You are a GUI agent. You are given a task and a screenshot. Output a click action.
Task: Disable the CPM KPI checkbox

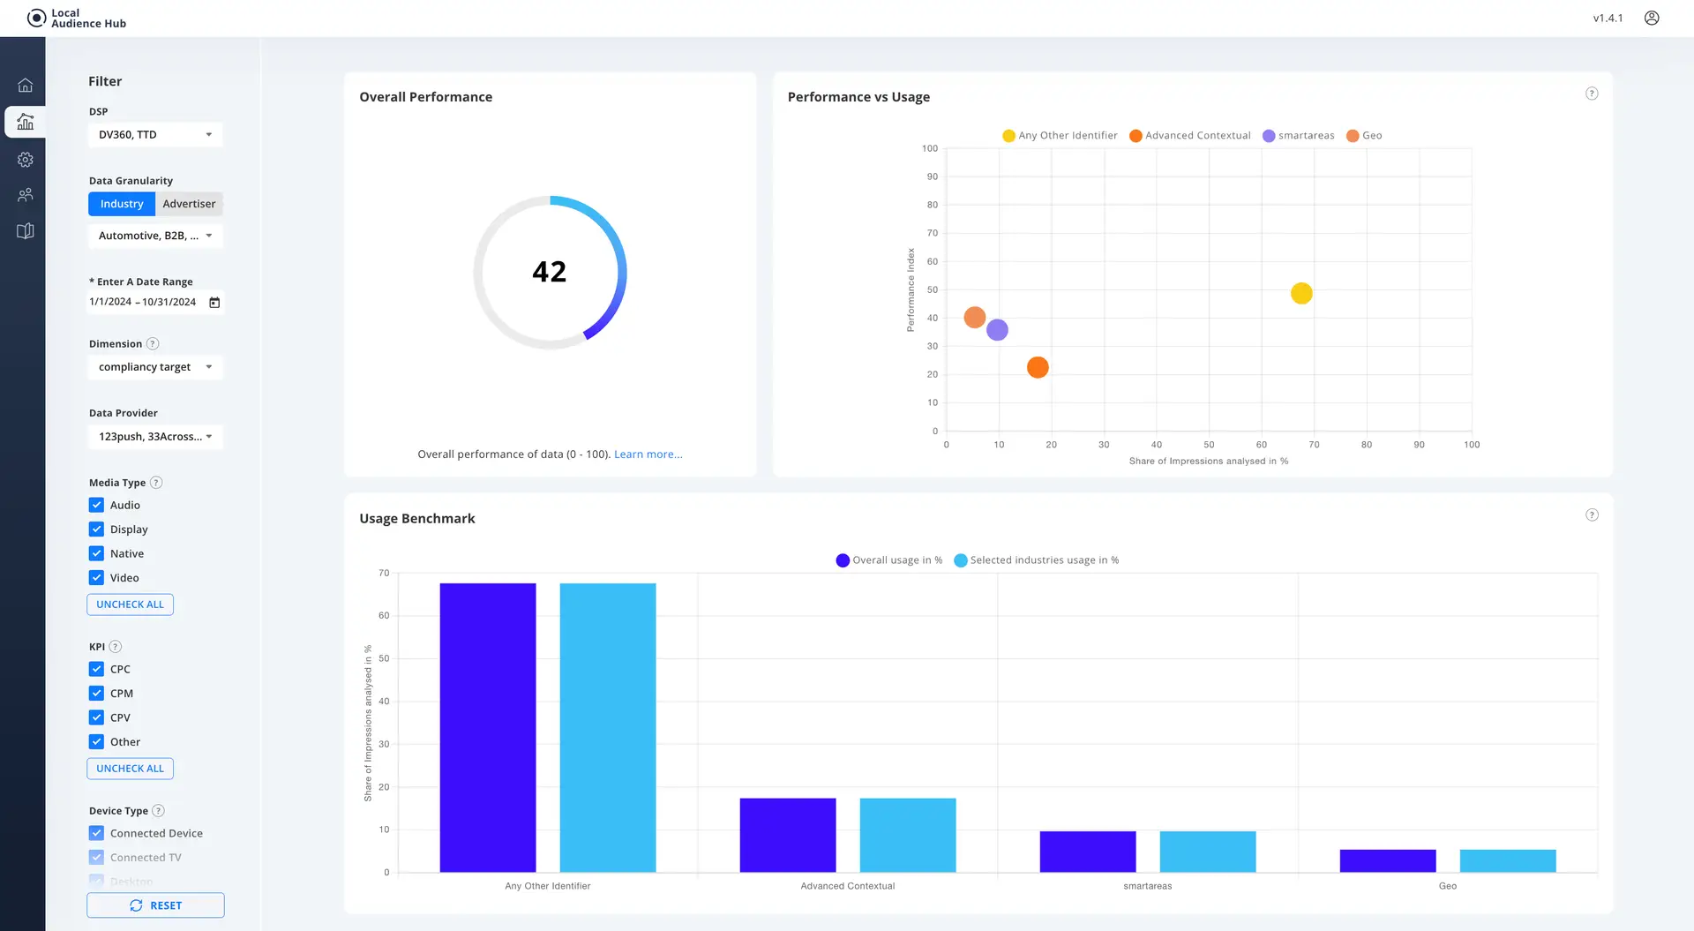click(x=97, y=694)
